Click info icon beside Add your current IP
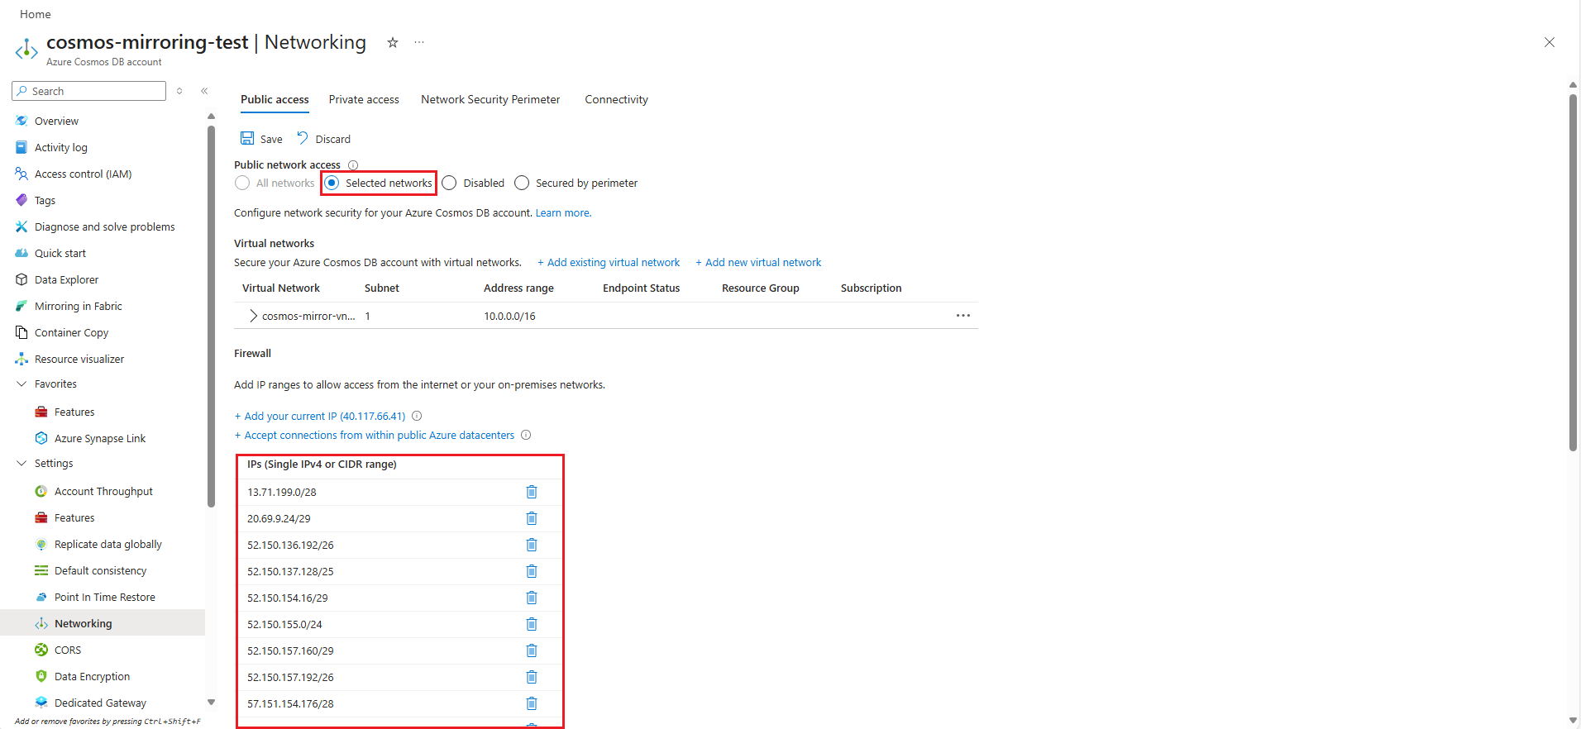 (417, 416)
